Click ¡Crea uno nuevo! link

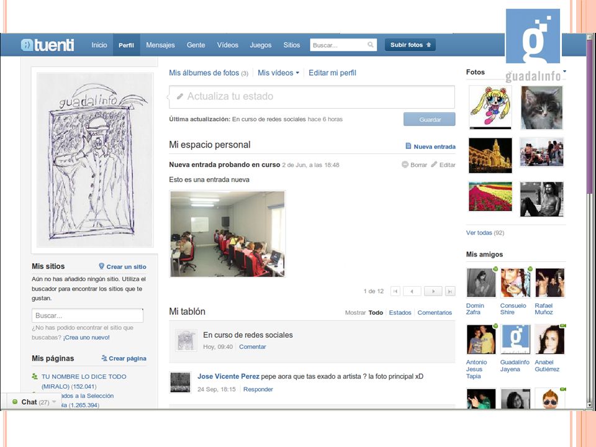[x=86, y=337]
